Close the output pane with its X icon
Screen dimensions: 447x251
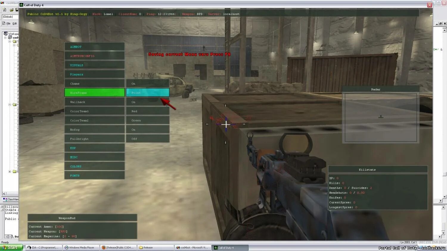tap(2, 206)
